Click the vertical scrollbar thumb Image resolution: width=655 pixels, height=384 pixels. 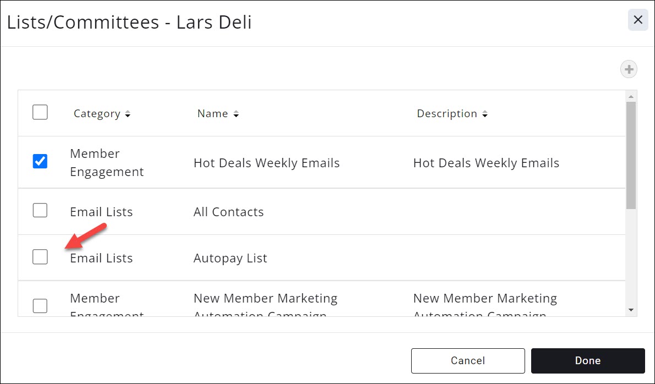[x=631, y=155]
